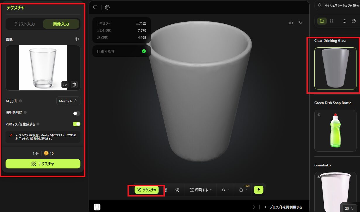Click the green download icon button

[259, 190]
